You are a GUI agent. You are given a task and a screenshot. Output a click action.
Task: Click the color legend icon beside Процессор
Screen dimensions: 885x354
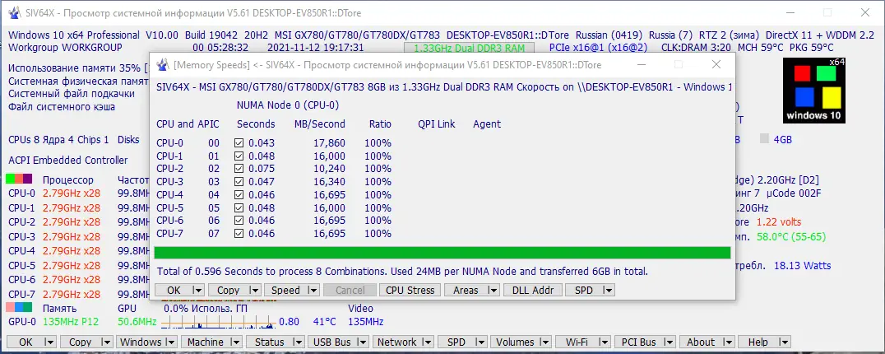tap(19, 179)
